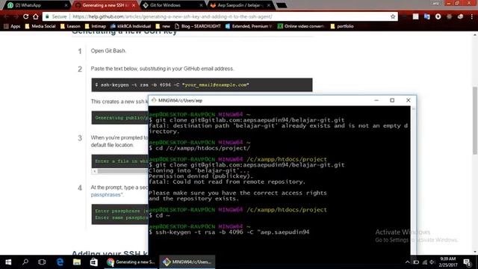478x269 pixels.
Task: Select the Generating a new SSH tab
Action: (x=105, y=5)
